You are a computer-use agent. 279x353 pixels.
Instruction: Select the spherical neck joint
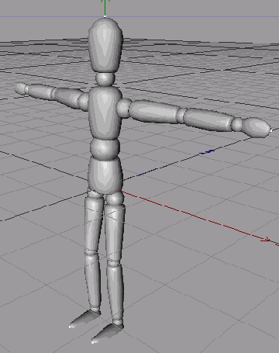click(x=105, y=79)
